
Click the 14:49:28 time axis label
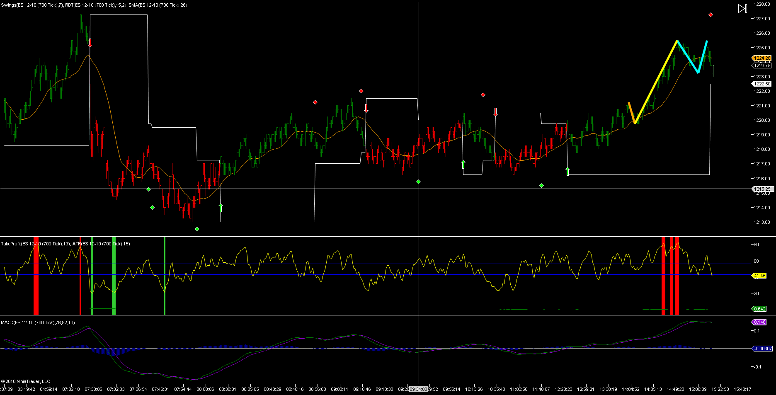(675, 389)
